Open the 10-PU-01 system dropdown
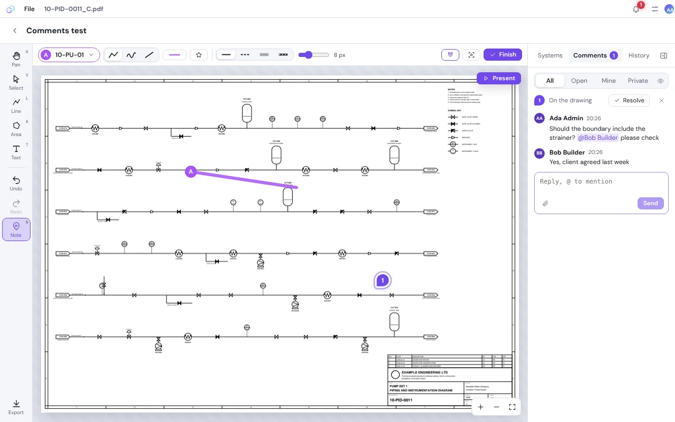This screenshot has height=422, width=675. (x=69, y=55)
